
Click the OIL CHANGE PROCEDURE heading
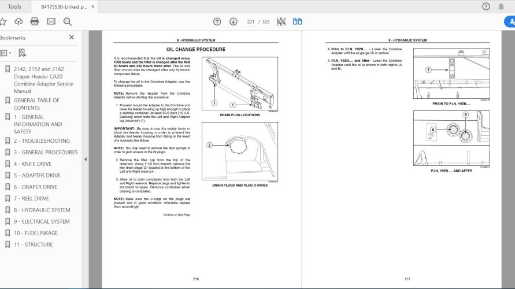click(196, 49)
